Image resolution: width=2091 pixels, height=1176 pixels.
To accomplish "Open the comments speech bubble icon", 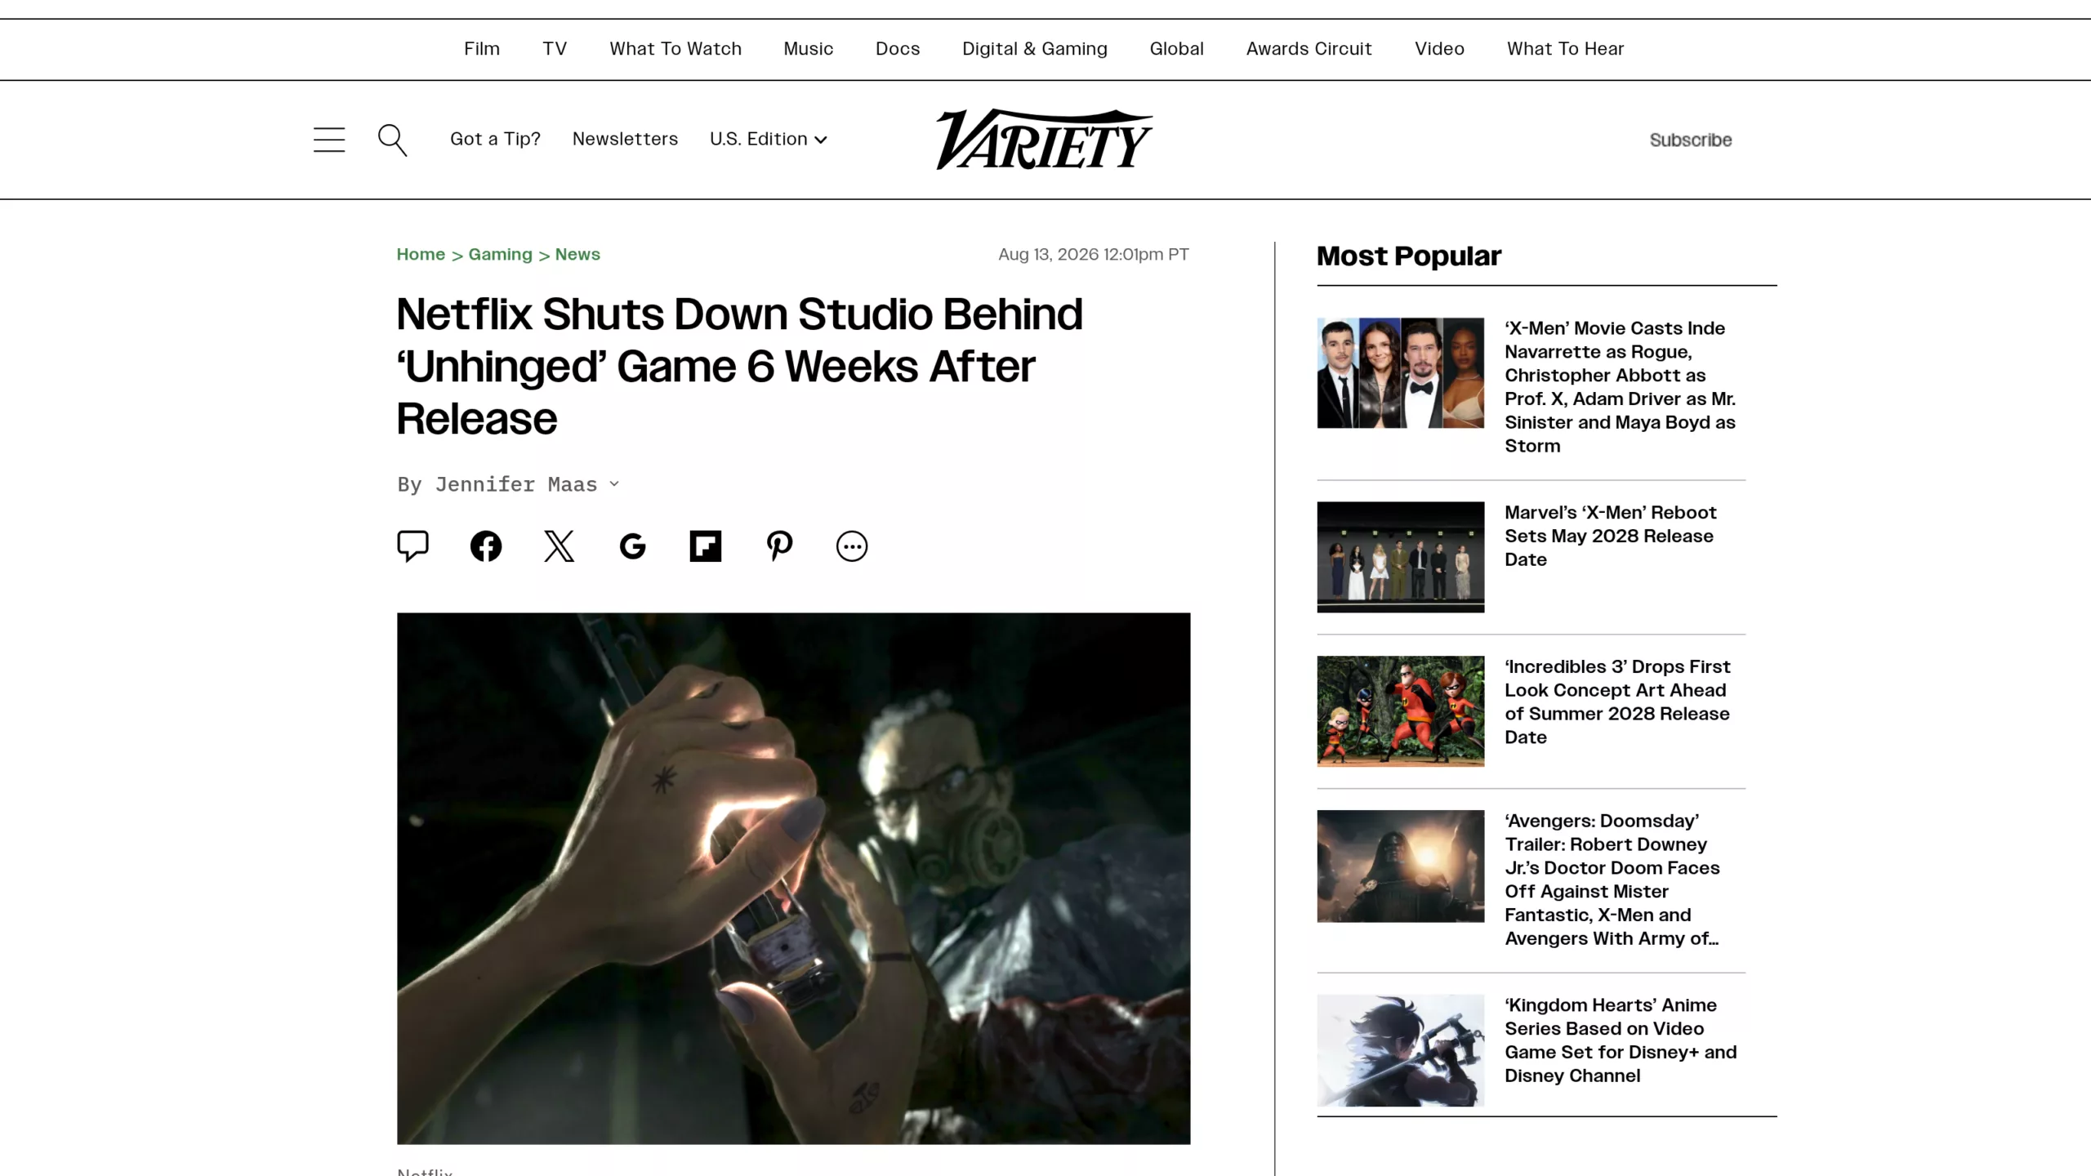I will tap(412, 546).
